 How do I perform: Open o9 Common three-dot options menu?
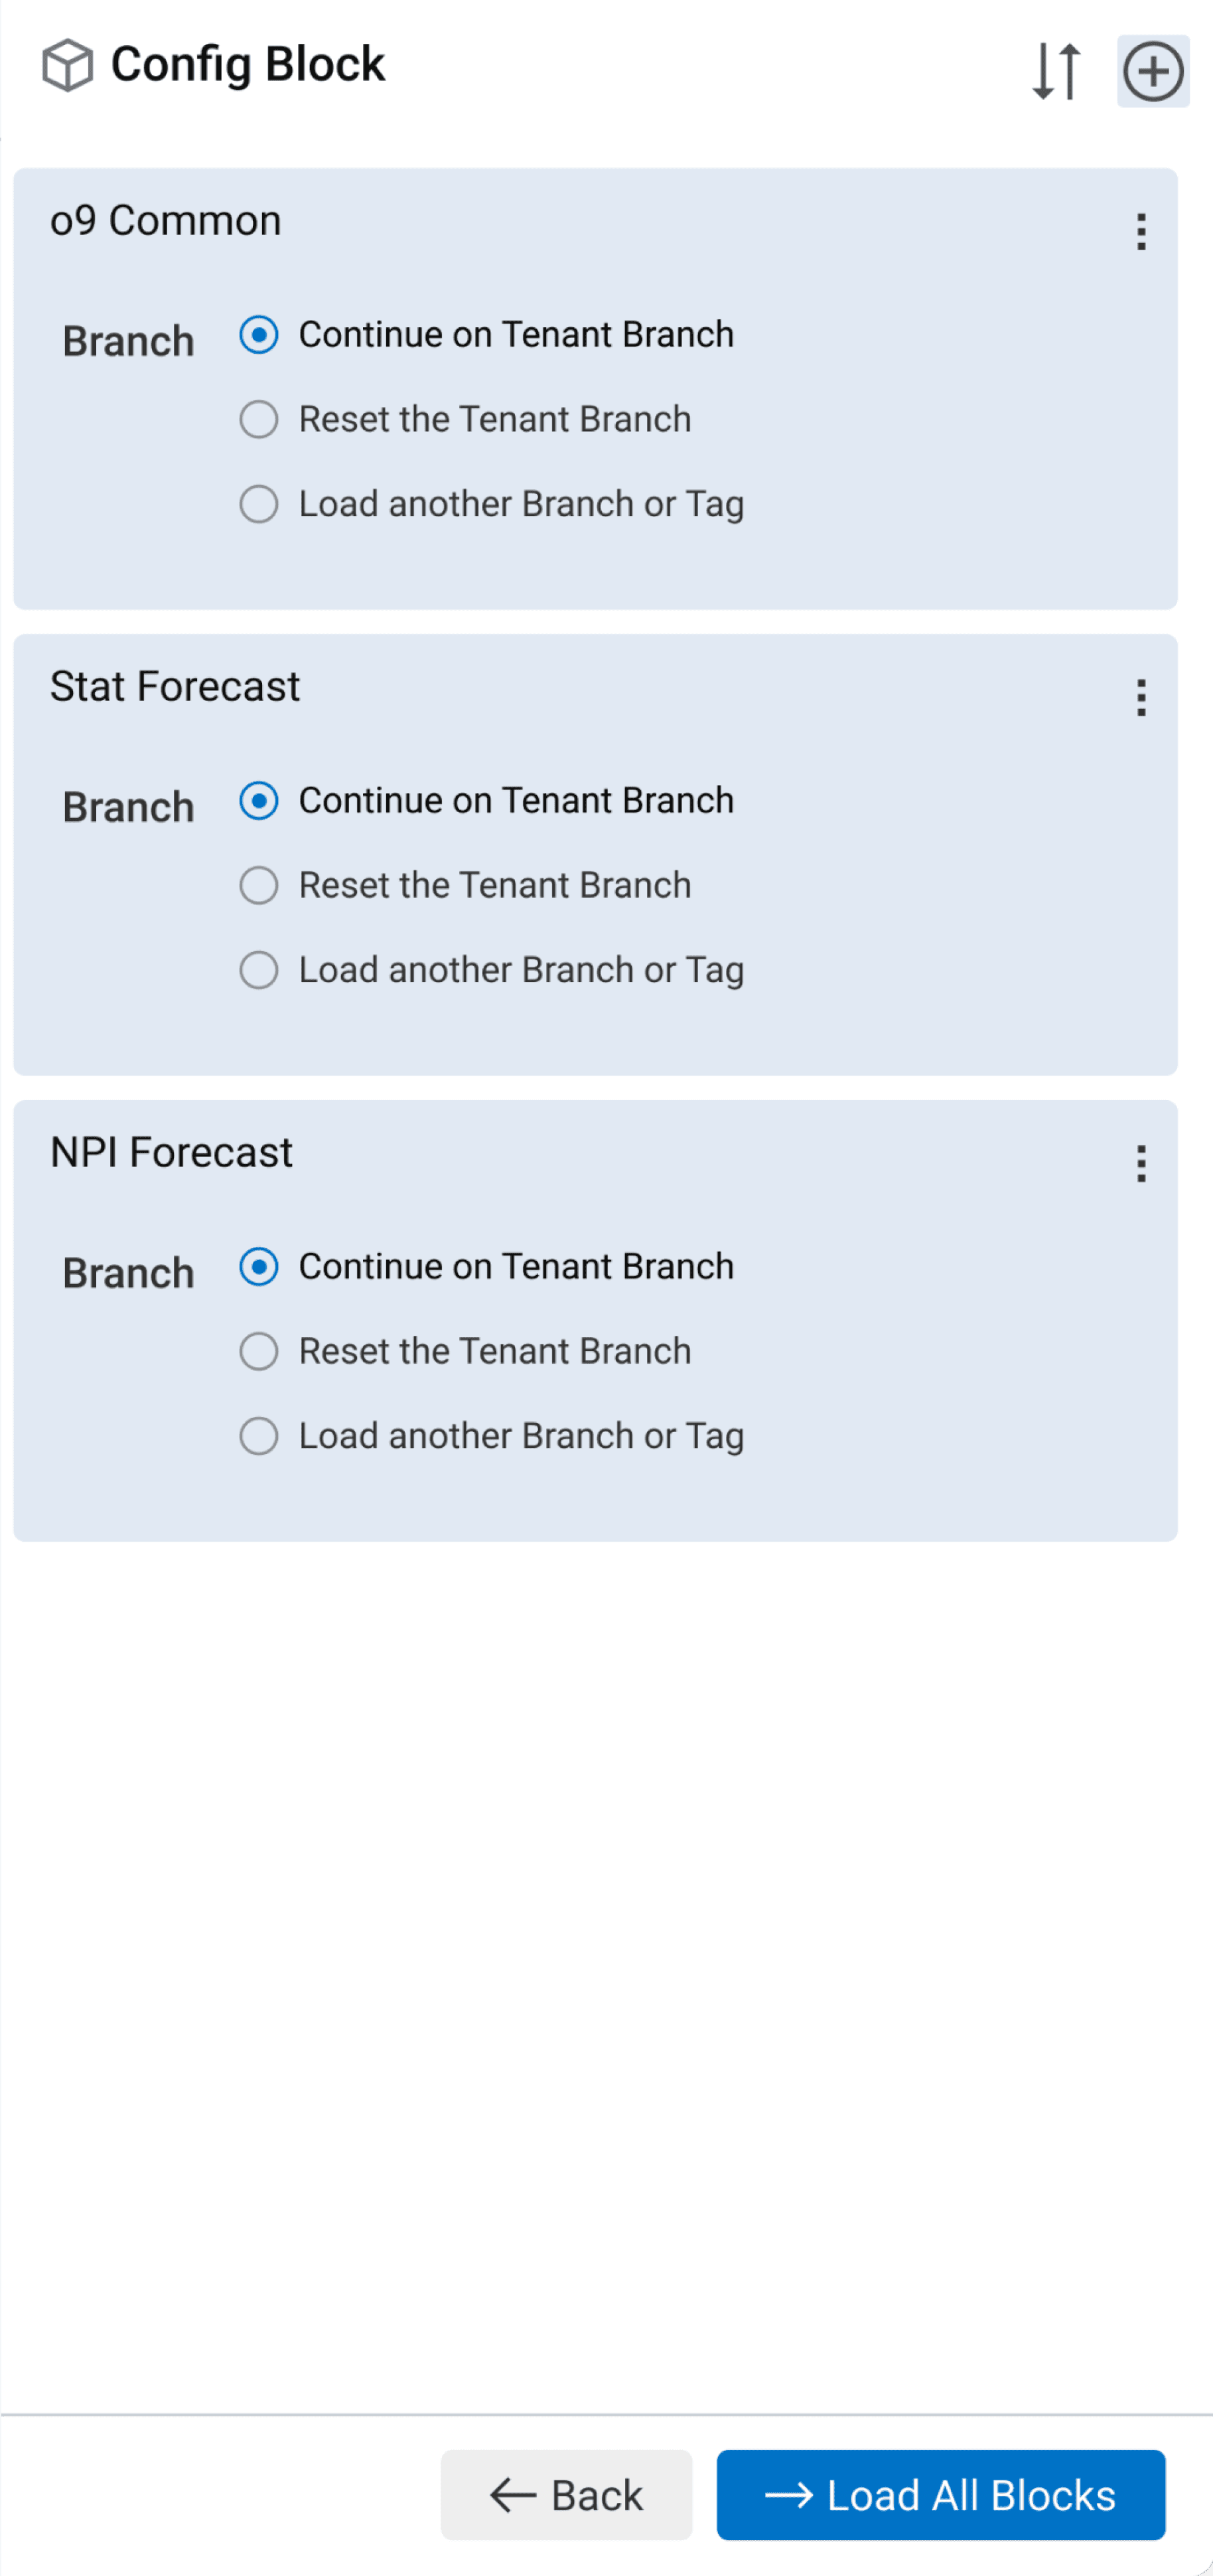pos(1141,232)
